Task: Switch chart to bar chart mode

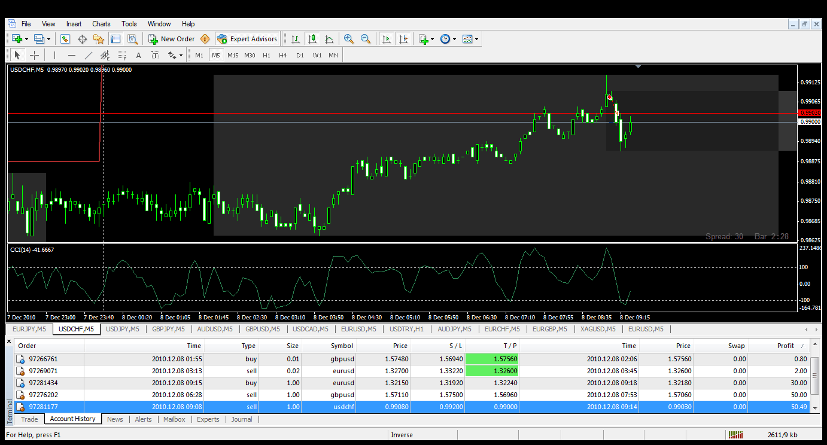Action: [x=296, y=39]
